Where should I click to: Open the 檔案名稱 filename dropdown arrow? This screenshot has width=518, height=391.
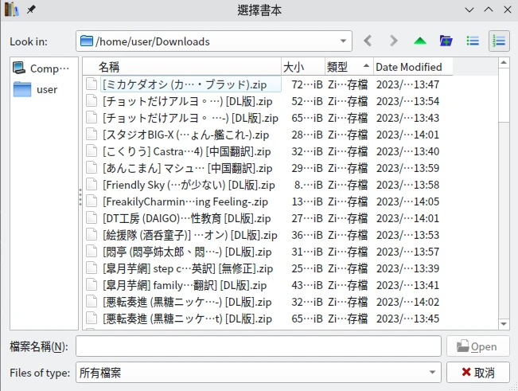433,346
